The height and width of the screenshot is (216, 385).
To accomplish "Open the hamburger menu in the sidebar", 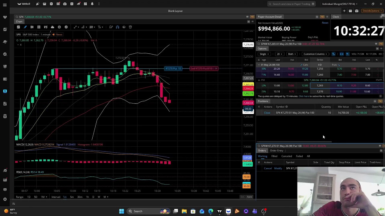I will click(5, 5).
